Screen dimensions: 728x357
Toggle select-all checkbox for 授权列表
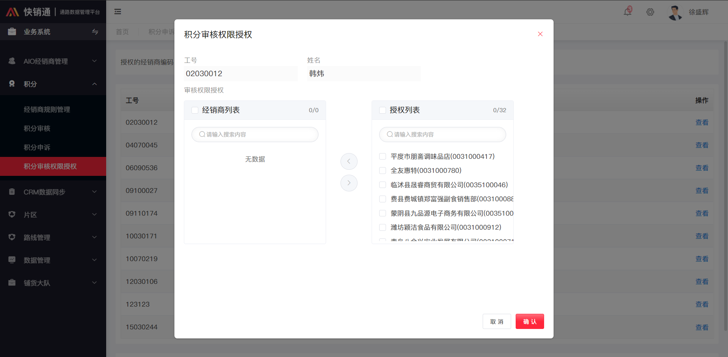pos(383,110)
